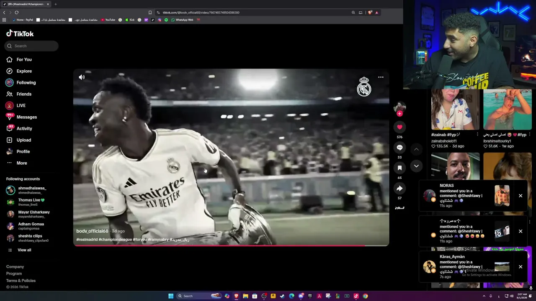Go to the next video

[x=416, y=166]
